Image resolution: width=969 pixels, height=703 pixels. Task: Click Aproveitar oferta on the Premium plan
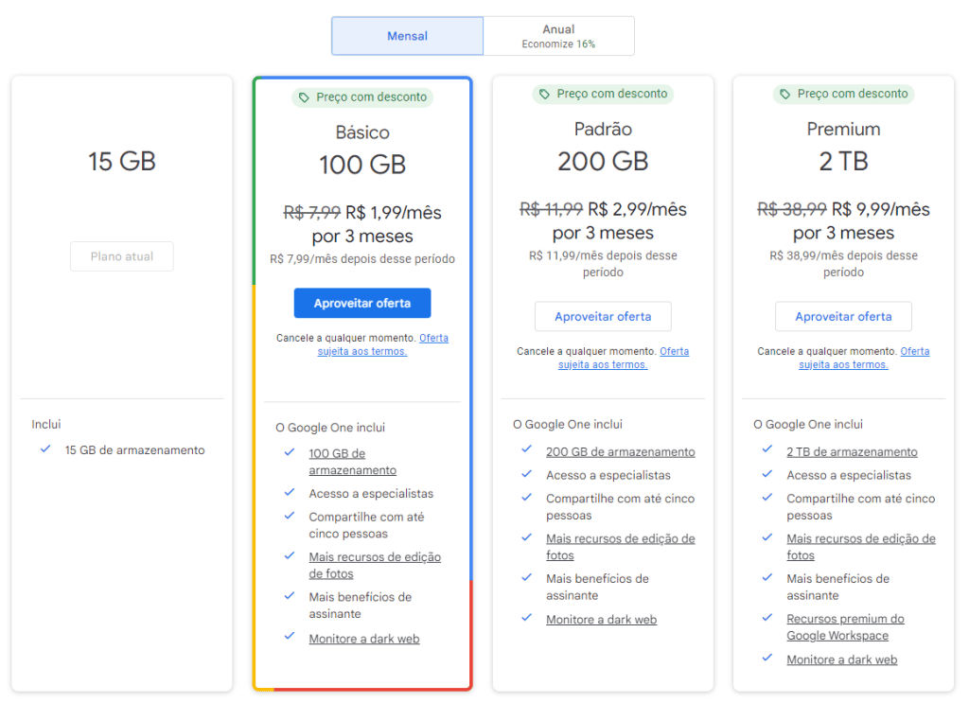point(843,316)
